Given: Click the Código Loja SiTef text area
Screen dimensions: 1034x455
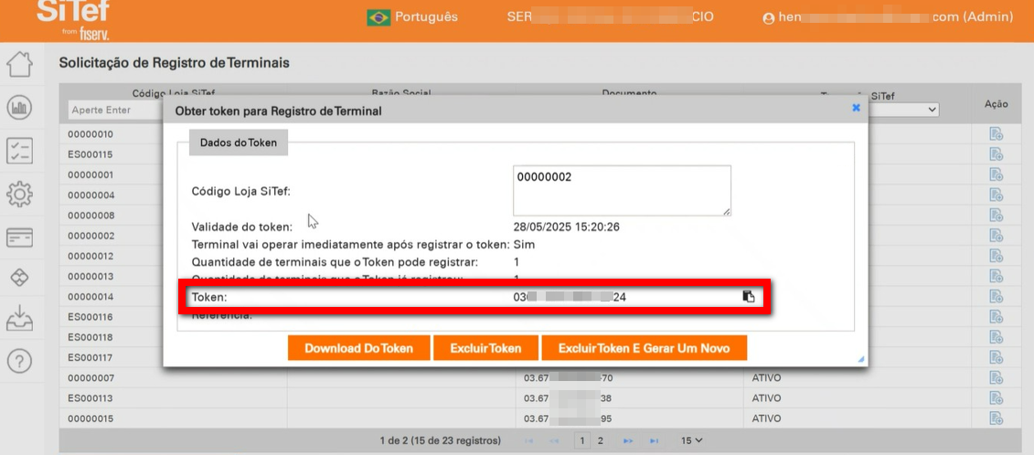Looking at the screenshot, I should tap(622, 190).
